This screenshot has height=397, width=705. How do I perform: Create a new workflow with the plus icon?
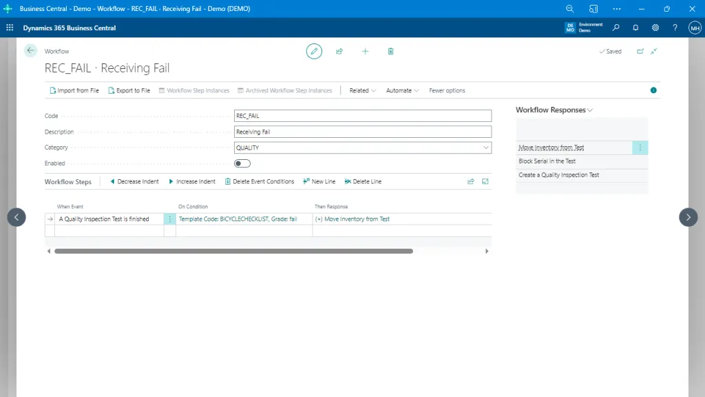[x=365, y=51]
